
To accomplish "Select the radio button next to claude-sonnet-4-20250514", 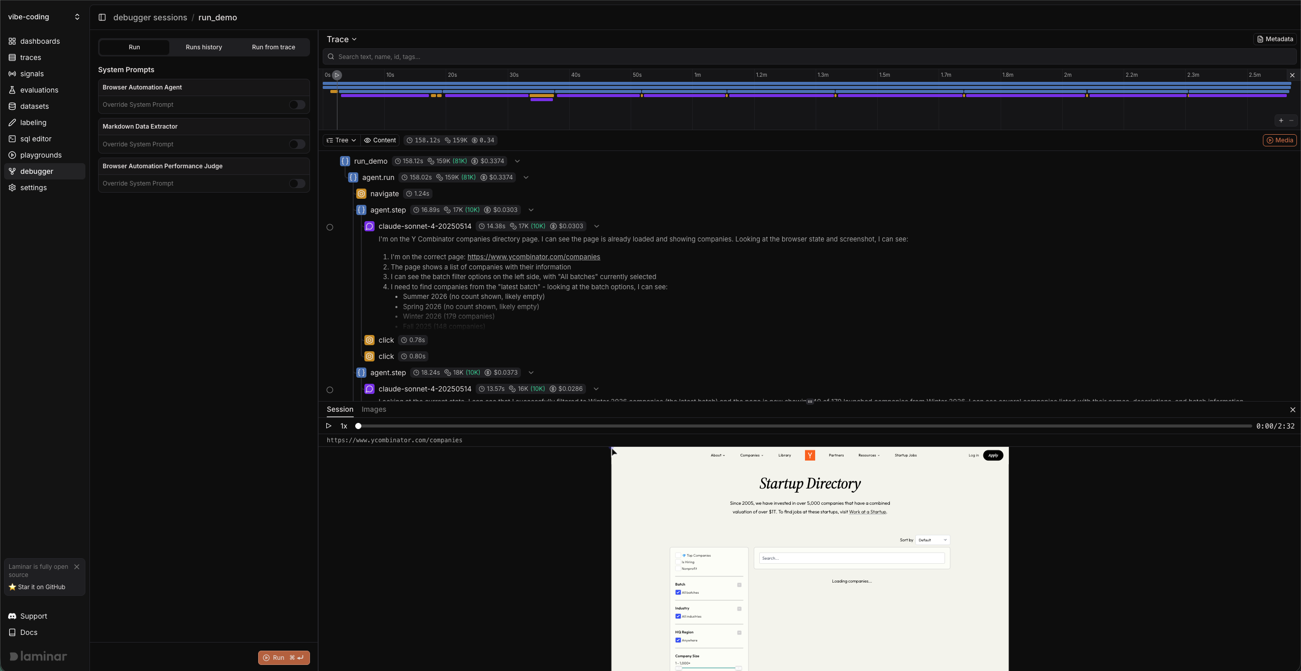I will (329, 227).
